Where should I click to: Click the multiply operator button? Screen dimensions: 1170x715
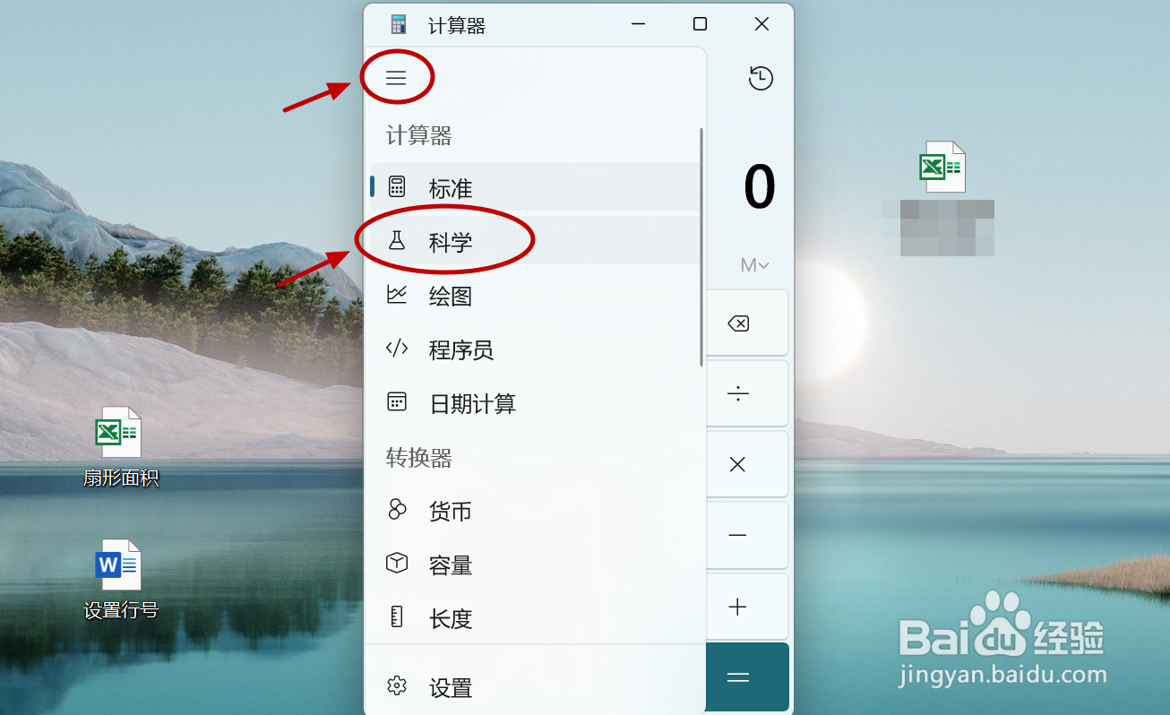pos(747,464)
